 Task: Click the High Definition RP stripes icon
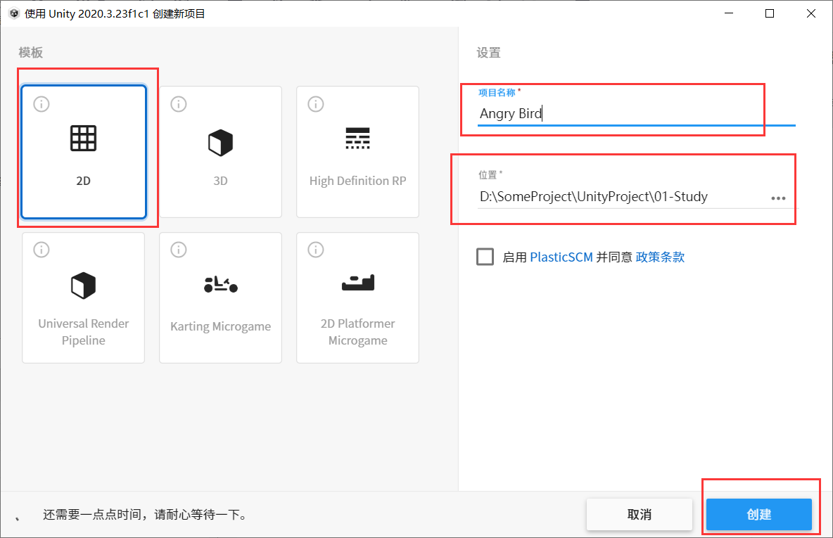[357, 138]
